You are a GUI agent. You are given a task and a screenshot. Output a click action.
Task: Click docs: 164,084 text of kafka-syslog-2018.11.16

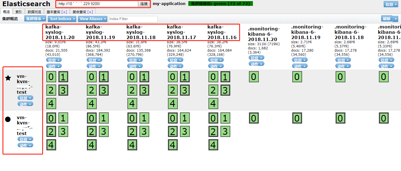tap(219, 50)
